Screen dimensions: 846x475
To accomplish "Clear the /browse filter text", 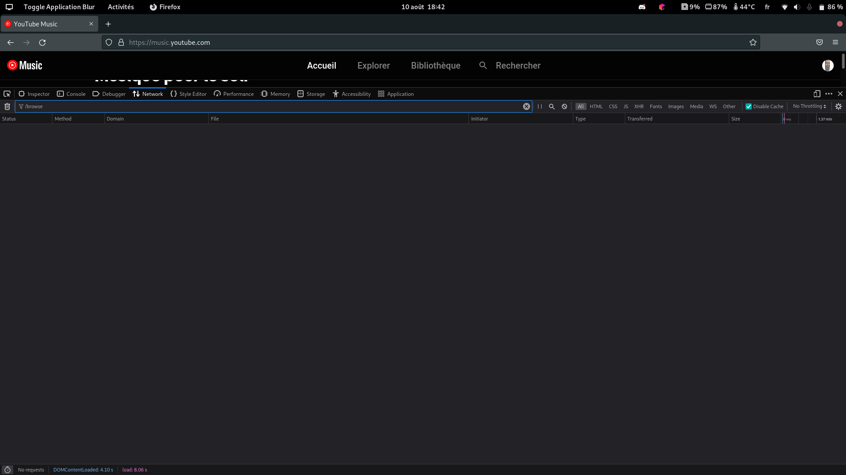I will 526,106.
